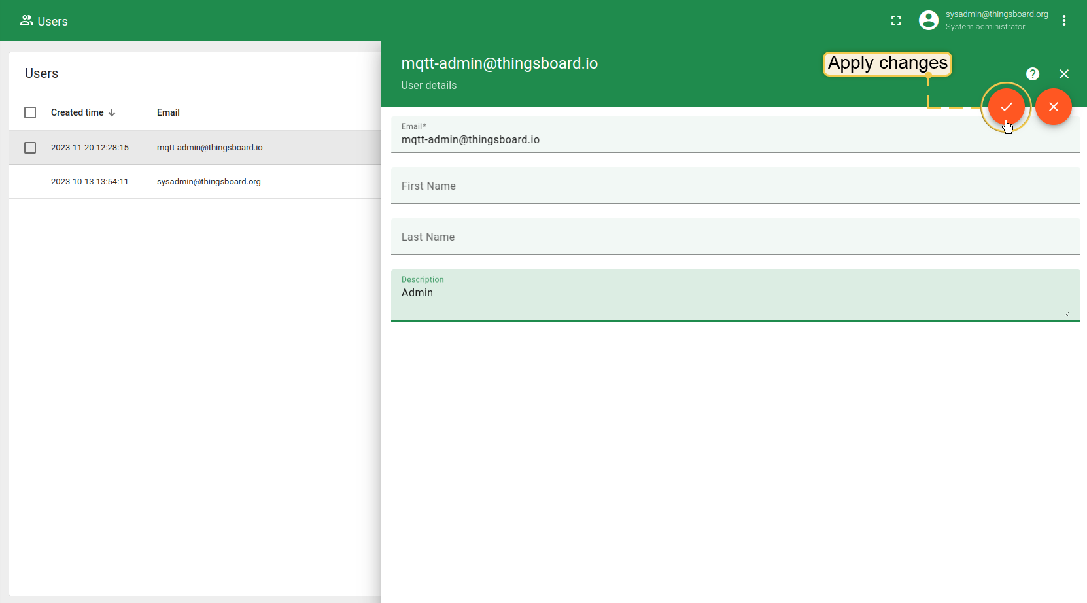Toggle sort arrow next to Created time

[x=112, y=113]
